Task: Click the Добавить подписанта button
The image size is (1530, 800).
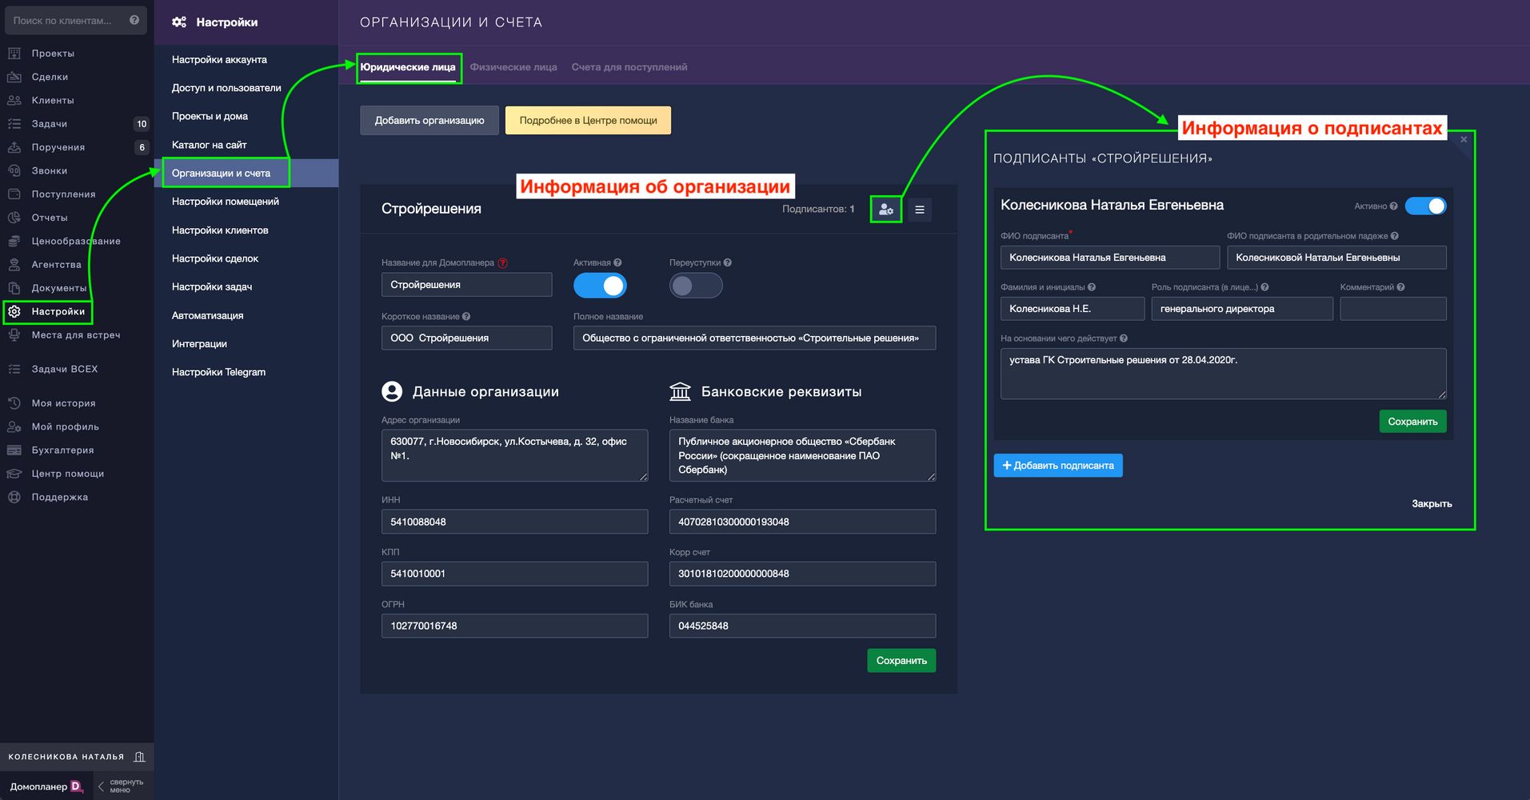Action: [1058, 466]
